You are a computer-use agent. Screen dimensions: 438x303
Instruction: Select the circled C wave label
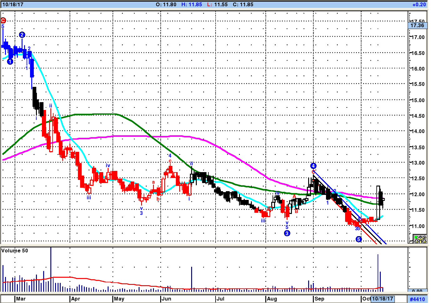coord(3,21)
